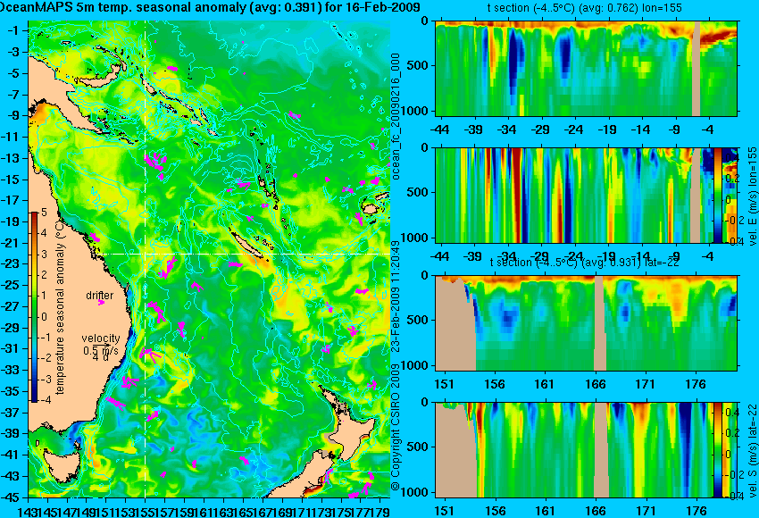The height and width of the screenshot is (518, 759).
Task: Click the vel. S colorbar beside lat=-22 section
Action: pos(718,450)
